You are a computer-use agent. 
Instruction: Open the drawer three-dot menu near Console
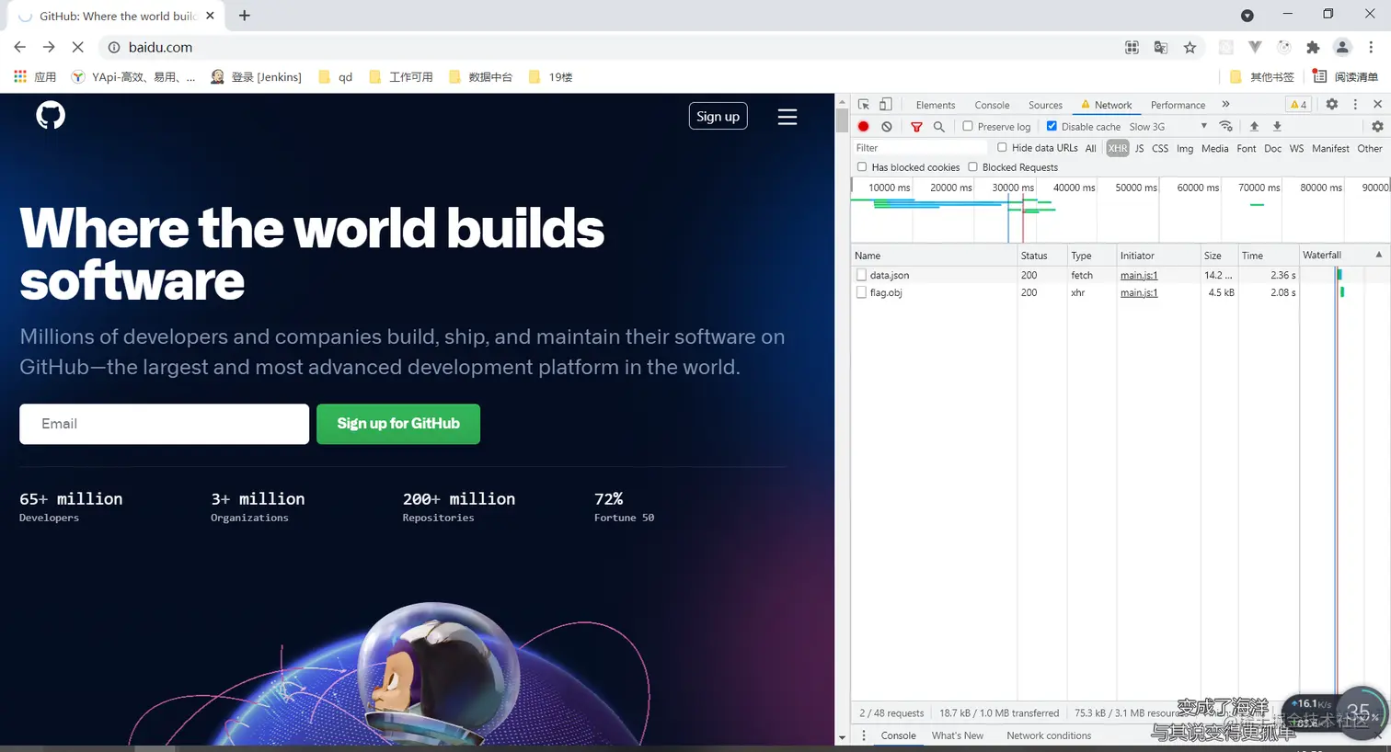pos(864,735)
